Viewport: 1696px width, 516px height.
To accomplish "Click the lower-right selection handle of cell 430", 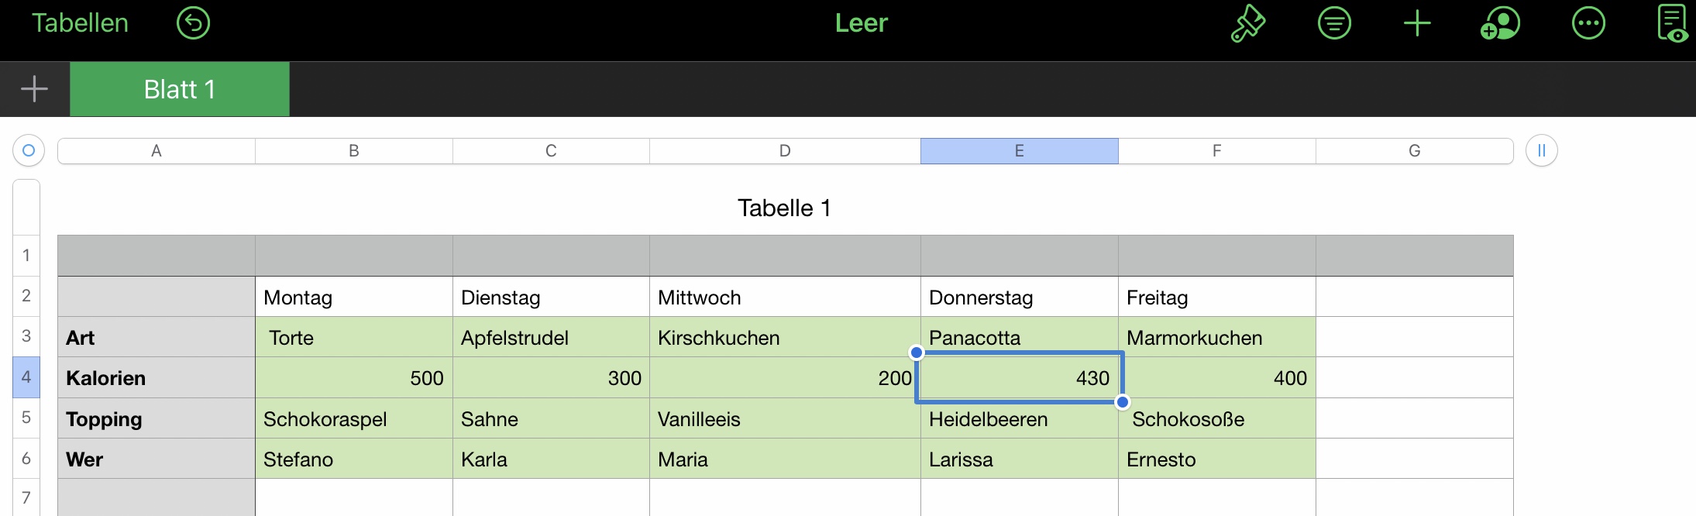I will [1122, 402].
